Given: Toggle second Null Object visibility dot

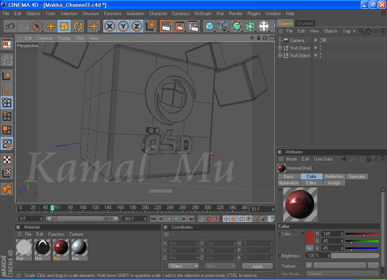Looking at the screenshot, I should coord(316,56).
